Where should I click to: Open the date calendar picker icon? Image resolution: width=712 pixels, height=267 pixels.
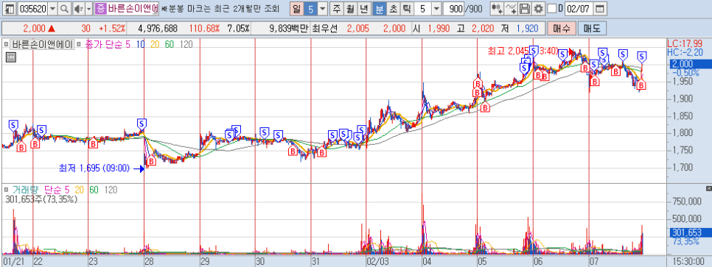tap(599, 9)
